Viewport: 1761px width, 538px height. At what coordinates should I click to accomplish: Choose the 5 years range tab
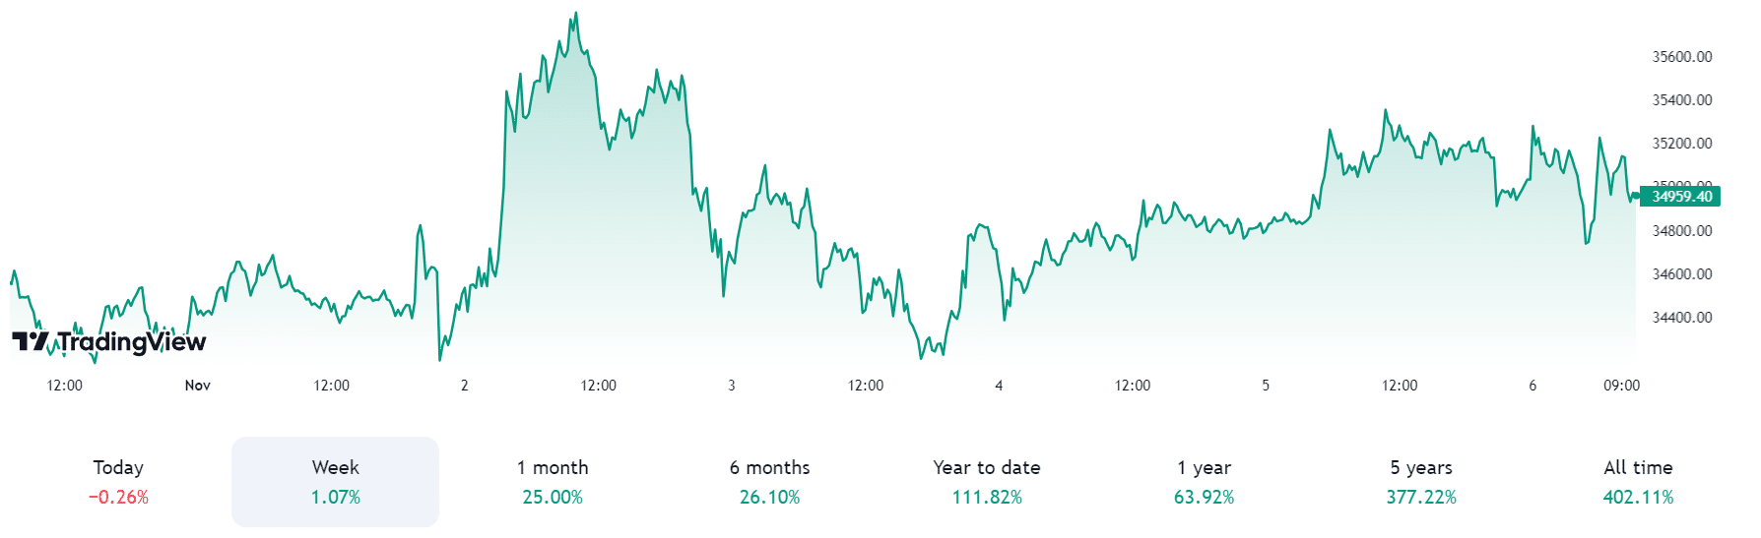pyautogui.click(x=1421, y=481)
